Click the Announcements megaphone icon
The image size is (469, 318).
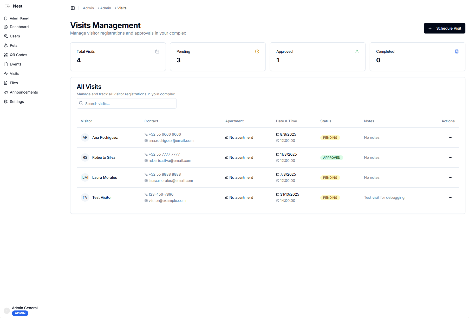[x=6, y=92]
